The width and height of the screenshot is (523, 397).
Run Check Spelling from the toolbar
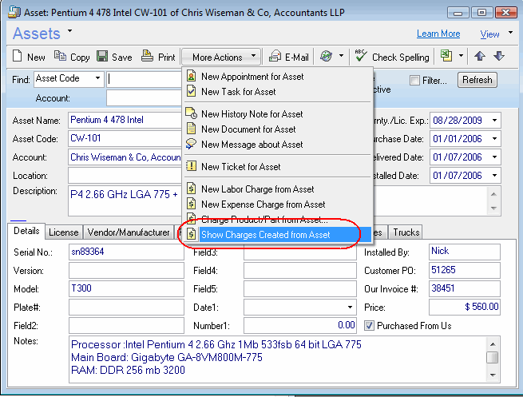[x=362, y=57]
